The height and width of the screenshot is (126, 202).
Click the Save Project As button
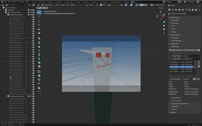point(190,50)
